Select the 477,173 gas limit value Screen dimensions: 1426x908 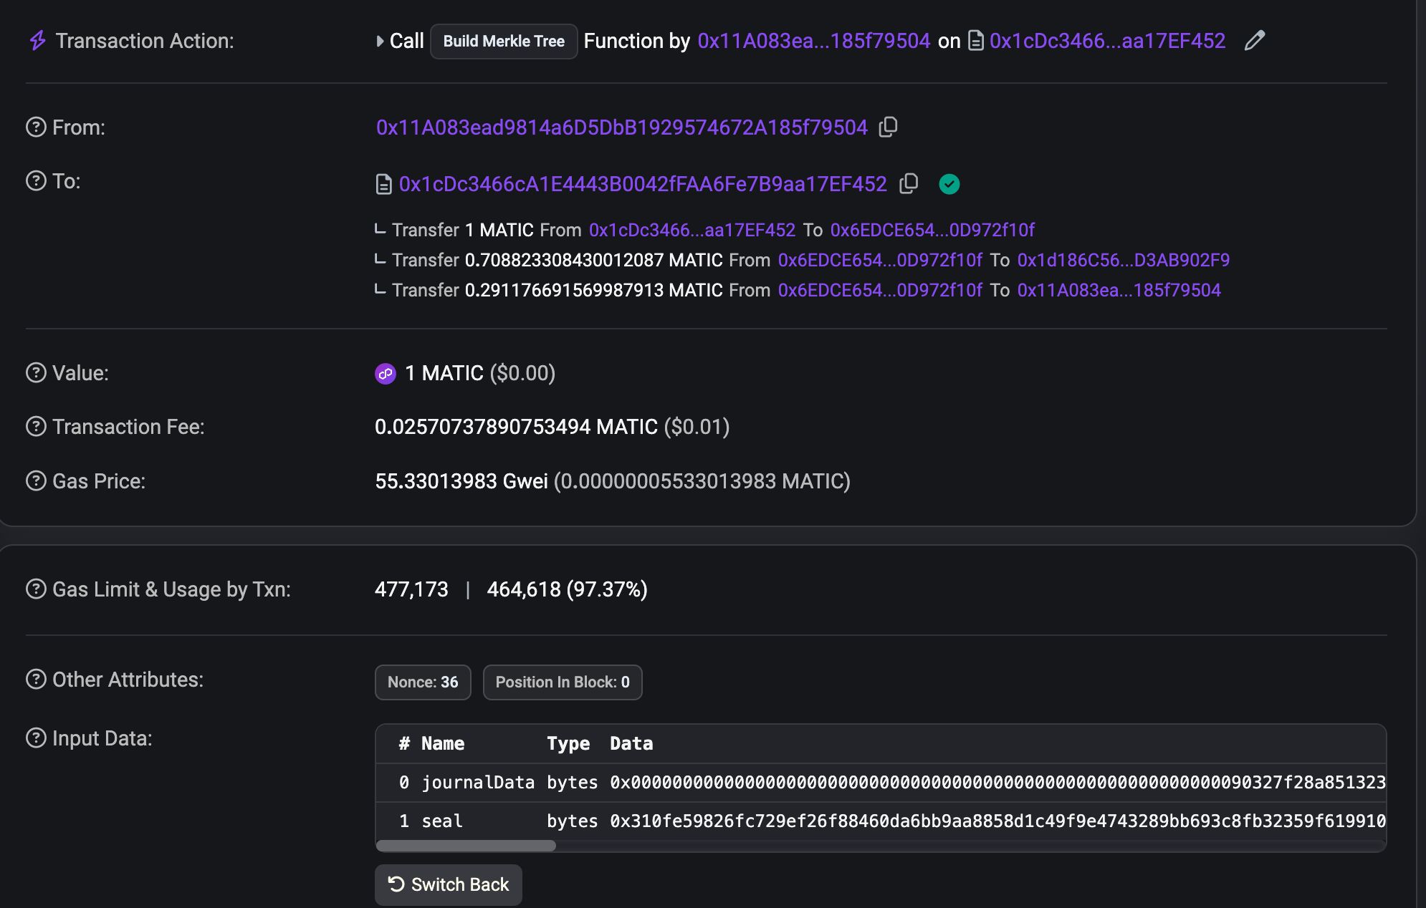411,589
